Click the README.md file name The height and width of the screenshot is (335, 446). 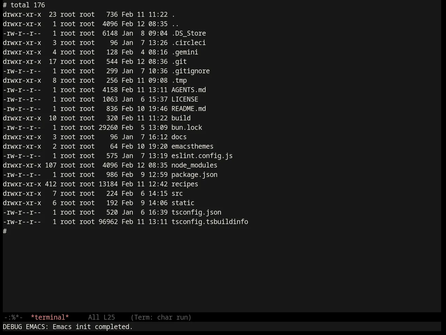click(x=189, y=109)
